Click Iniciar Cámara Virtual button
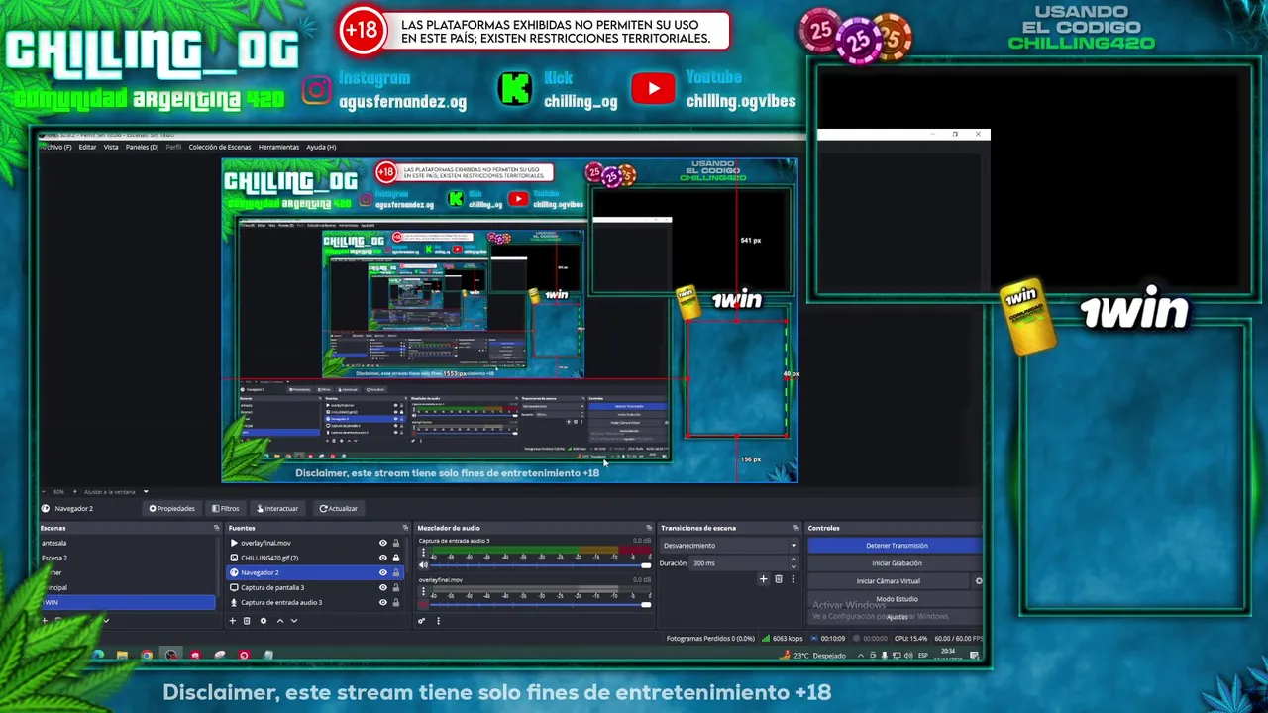This screenshot has height=713, width=1268. [889, 581]
